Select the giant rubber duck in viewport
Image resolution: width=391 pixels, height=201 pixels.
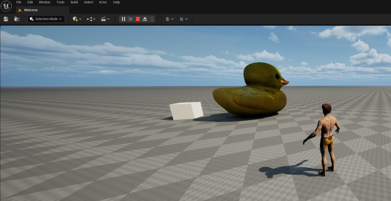252,96
